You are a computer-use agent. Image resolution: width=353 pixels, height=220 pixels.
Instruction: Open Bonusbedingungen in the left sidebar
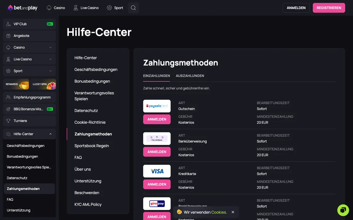click(22, 157)
